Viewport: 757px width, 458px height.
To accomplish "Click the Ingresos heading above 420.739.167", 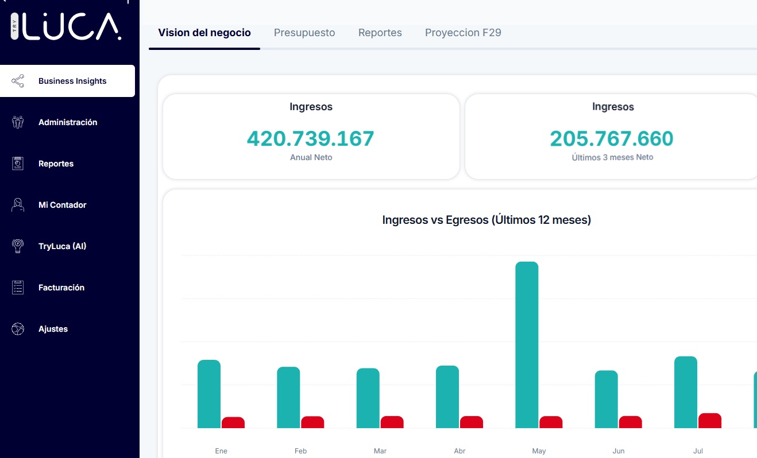I will (x=311, y=107).
